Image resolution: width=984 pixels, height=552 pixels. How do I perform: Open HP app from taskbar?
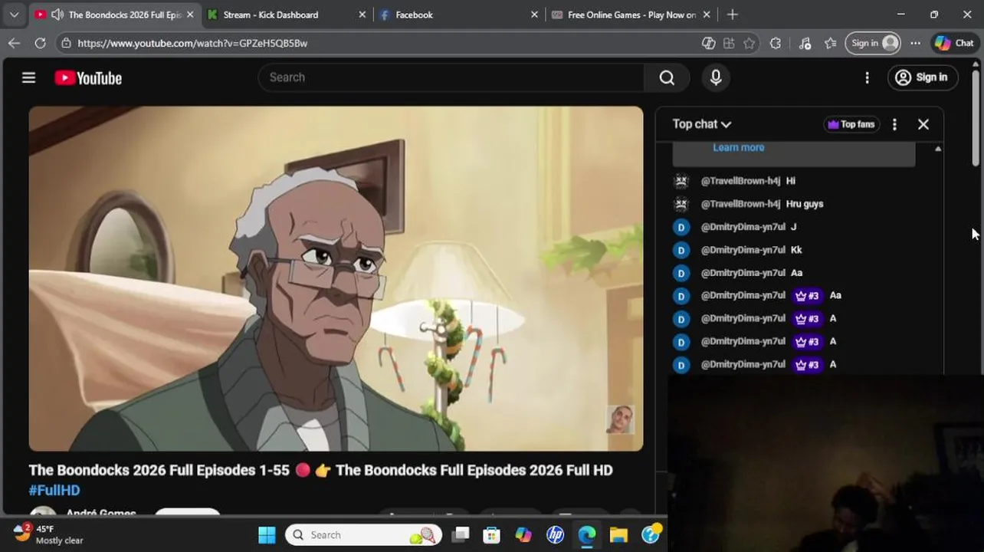[555, 534]
